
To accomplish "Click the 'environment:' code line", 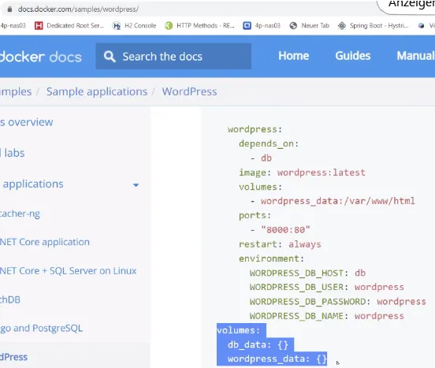I will tap(271, 258).
